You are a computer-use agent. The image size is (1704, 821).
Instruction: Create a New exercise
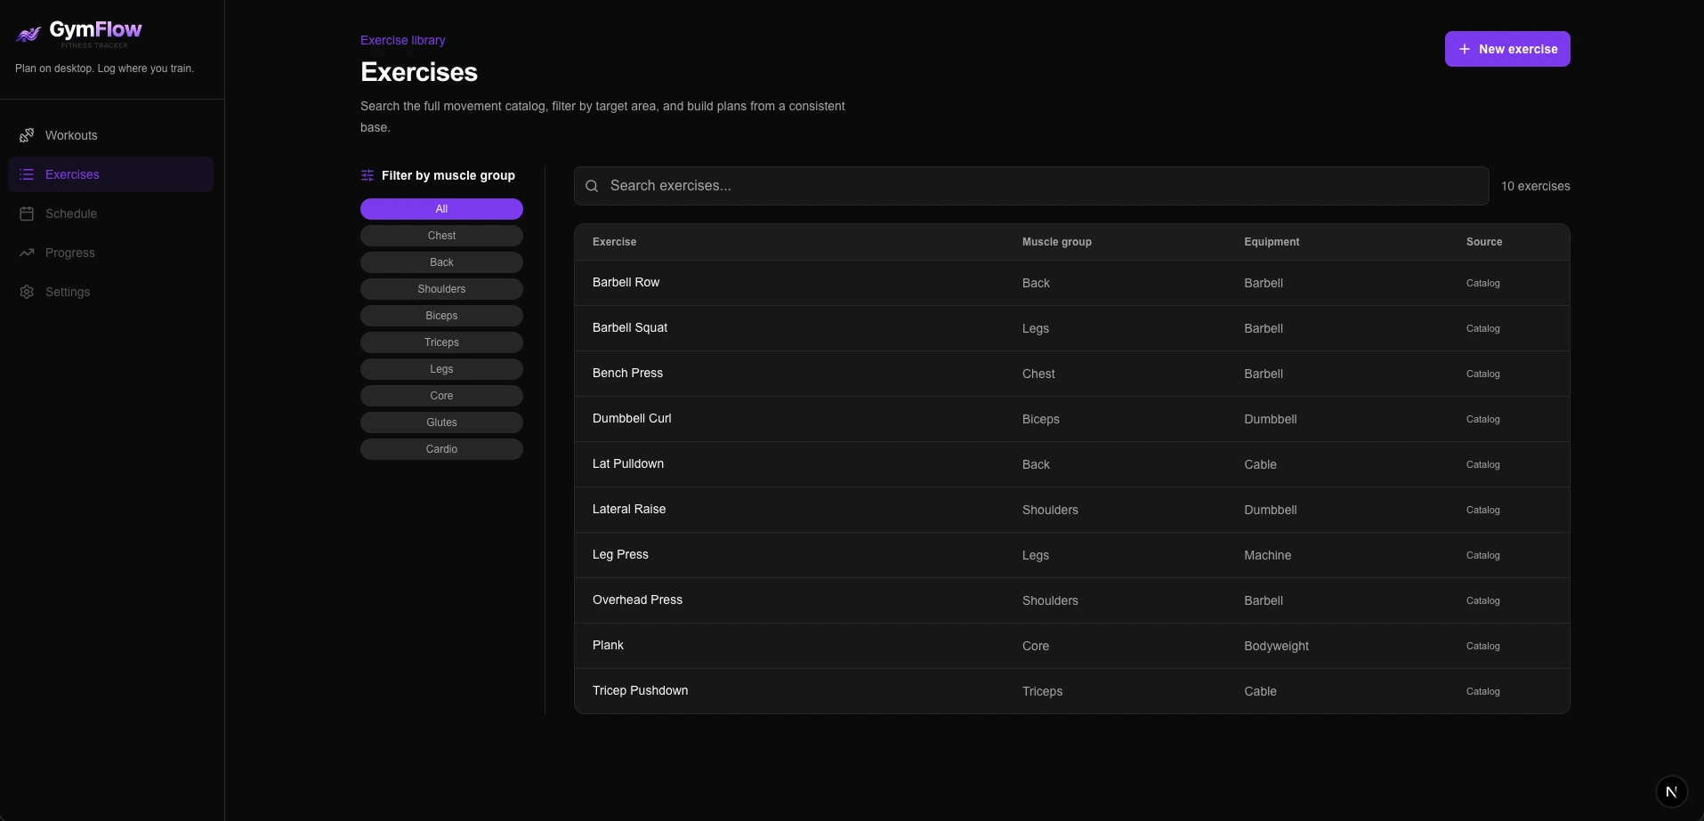tap(1507, 49)
